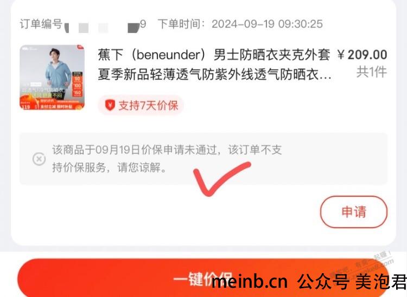This screenshot has height=297, width=407.
Task: Click the red hand-drawn checkmark
Action: coord(222,179)
